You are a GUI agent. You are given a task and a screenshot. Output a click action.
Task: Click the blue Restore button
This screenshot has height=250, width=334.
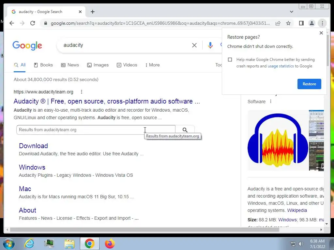(x=309, y=84)
